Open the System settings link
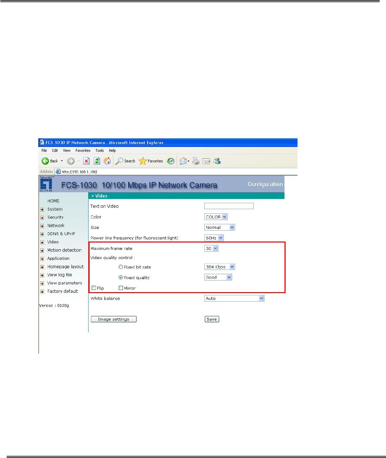The width and height of the screenshot is (386, 458). click(55, 209)
